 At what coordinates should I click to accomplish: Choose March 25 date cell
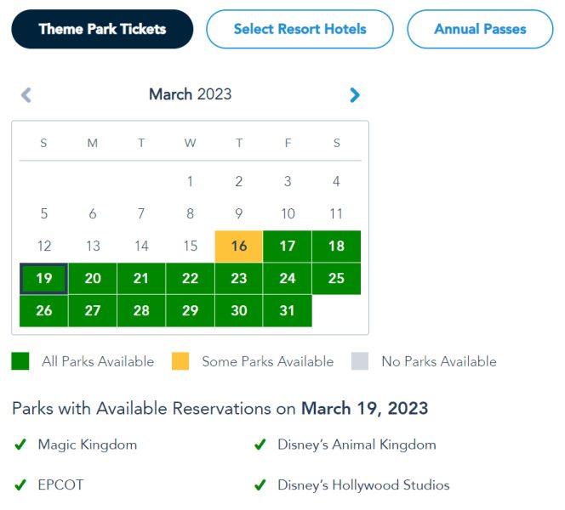click(336, 279)
